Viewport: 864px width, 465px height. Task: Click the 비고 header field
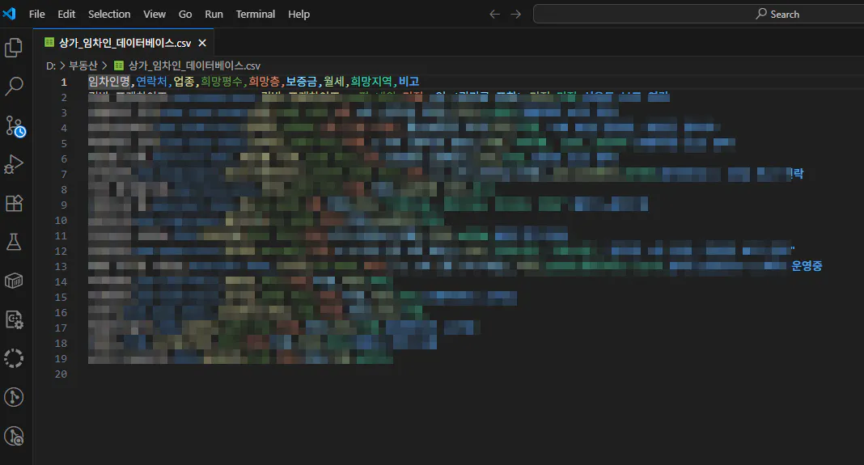409,82
